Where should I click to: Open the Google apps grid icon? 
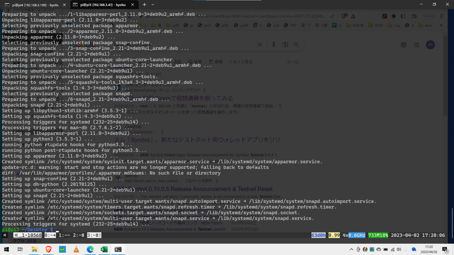(x=417, y=45)
